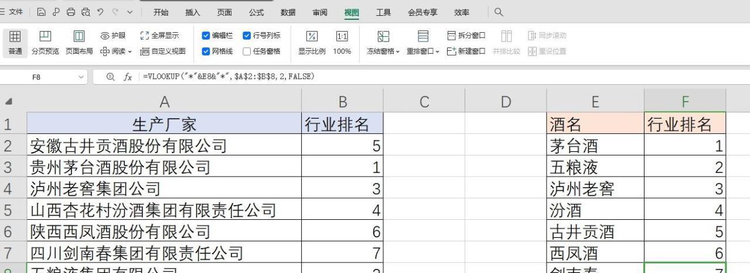Click the Name Box showing F8

[37, 77]
